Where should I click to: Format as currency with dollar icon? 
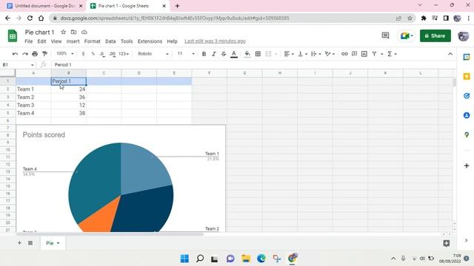(83, 54)
